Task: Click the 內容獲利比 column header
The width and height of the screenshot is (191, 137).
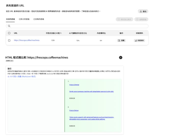Action: click(101, 33)
